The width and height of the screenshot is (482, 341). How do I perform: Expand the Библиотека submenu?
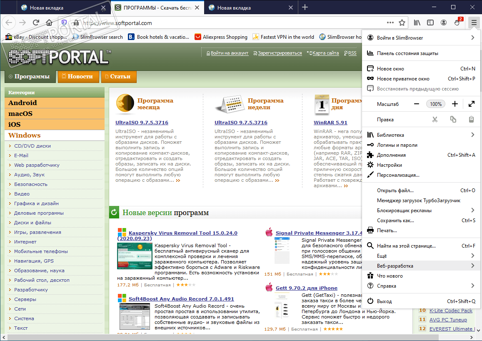point(421,135)
